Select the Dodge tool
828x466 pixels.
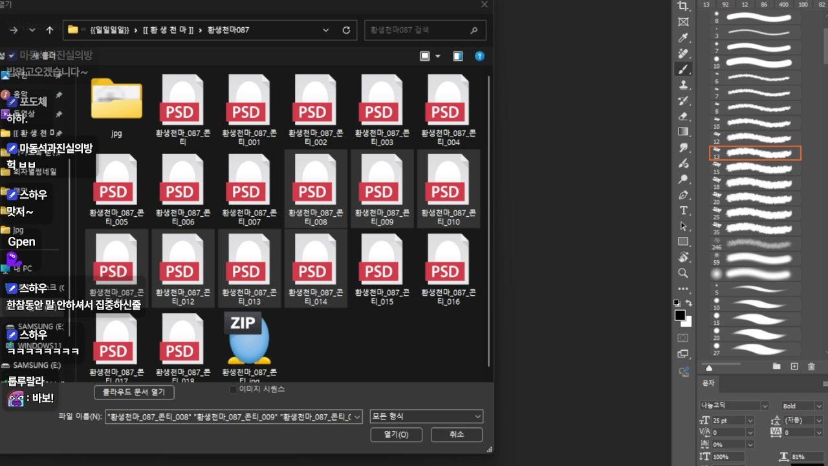tap(684, 179)
